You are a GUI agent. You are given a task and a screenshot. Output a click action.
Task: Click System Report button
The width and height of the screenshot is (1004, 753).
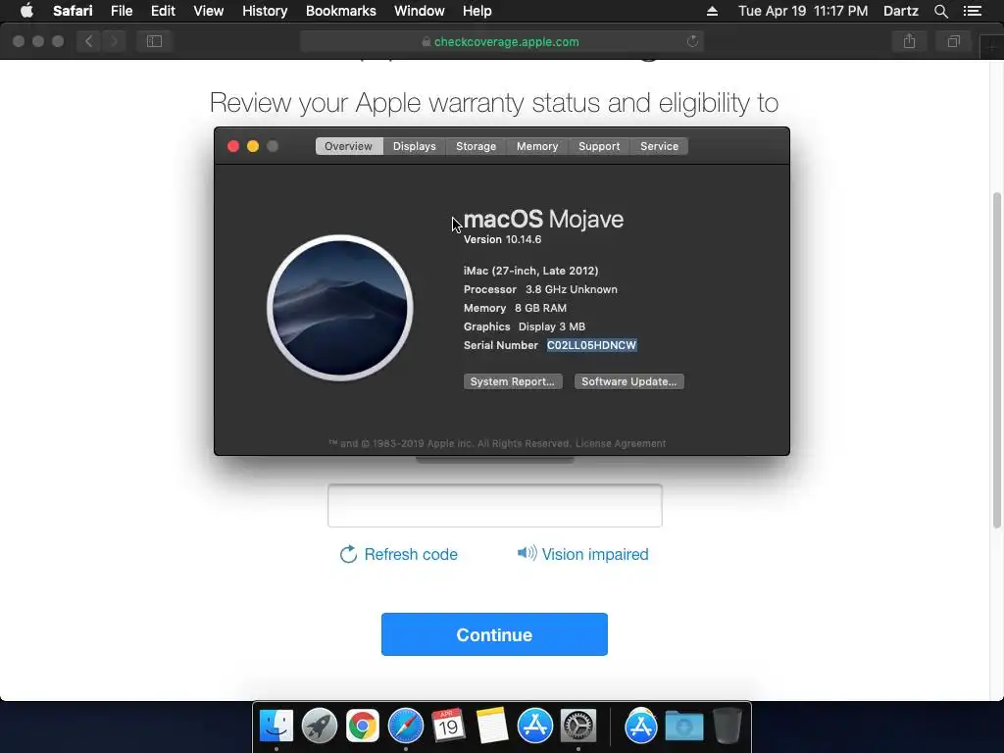[x=512, y=381]
